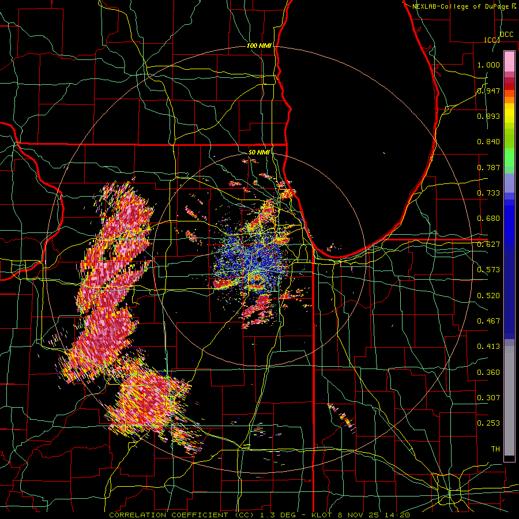Screen dimensions: 519x519
Task: Click the 0.787 color scale value
Action: point(488,167)
